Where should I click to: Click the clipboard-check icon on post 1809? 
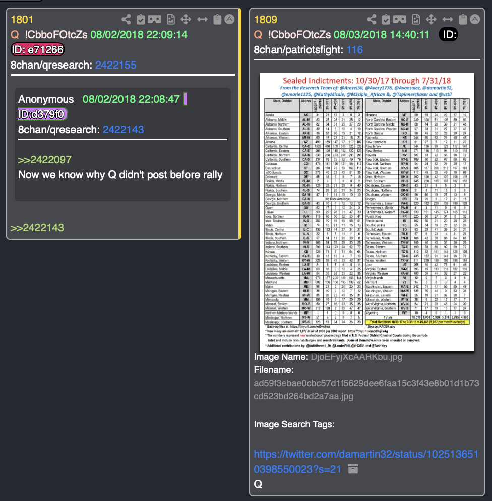[x=386, y=20]
